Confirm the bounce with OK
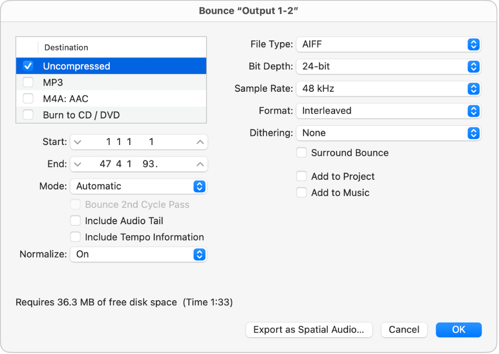This screenshot has height=354, width=499. coord(458,329)
